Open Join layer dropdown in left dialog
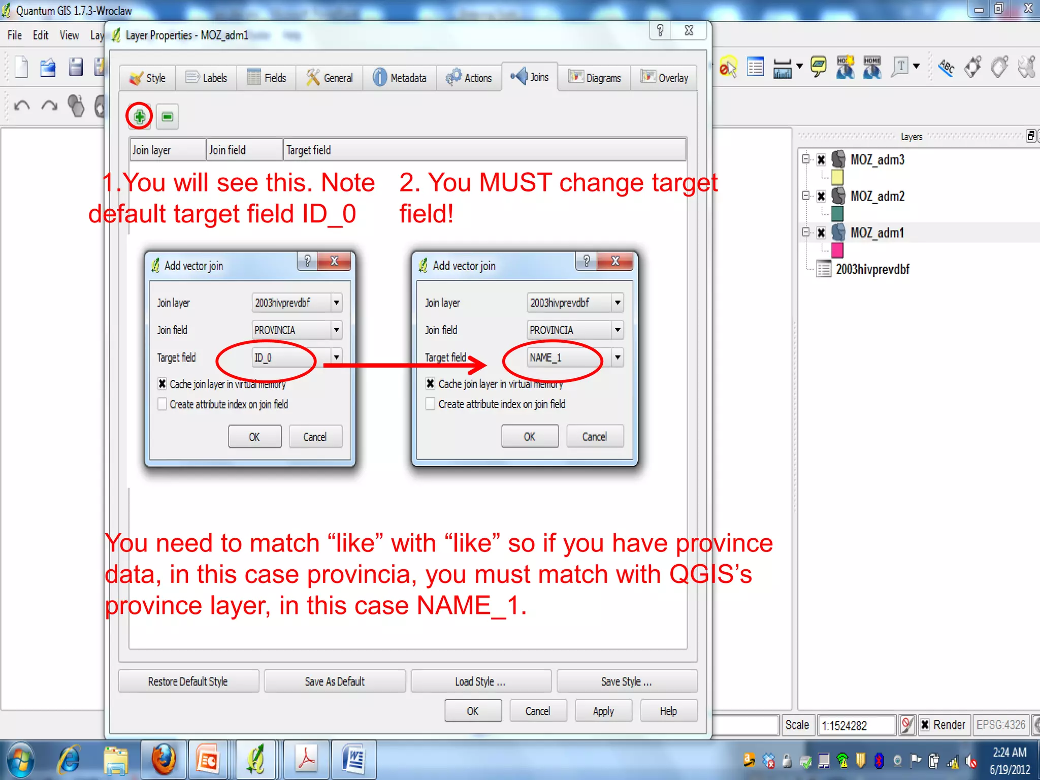The width and height of the screenshot is (1040, 780). [x=336, y=303]
